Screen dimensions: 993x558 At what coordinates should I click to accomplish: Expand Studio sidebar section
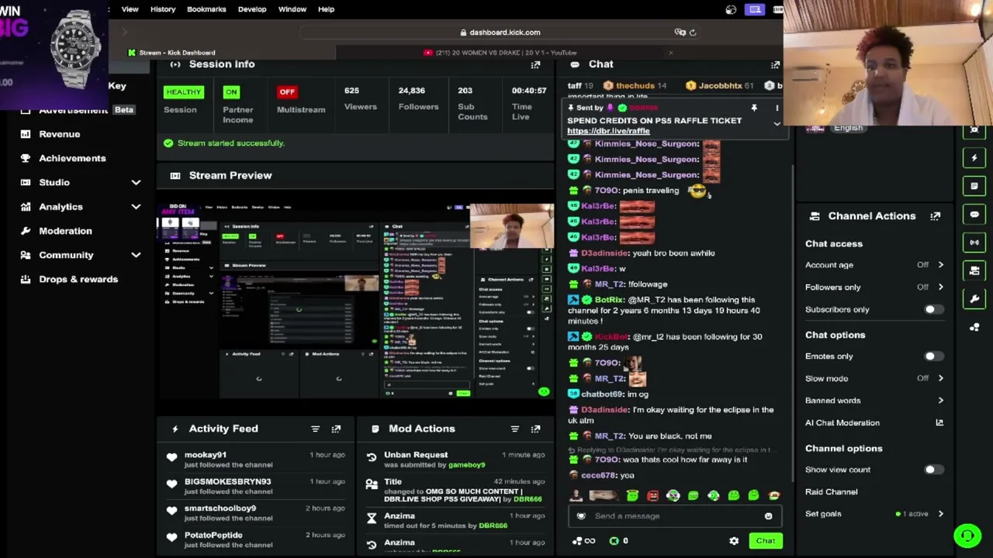click(x=136, y=182)
